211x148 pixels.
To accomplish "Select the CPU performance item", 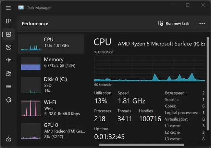I will 51,44.
